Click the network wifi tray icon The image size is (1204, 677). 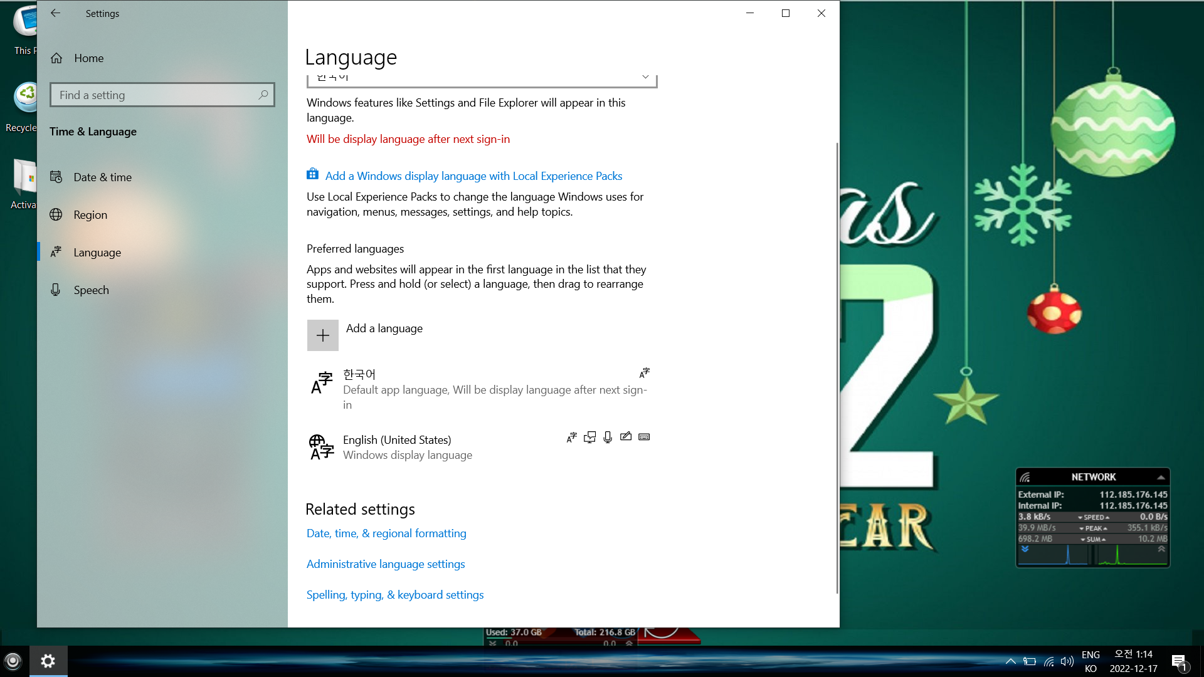point(1048,661)
